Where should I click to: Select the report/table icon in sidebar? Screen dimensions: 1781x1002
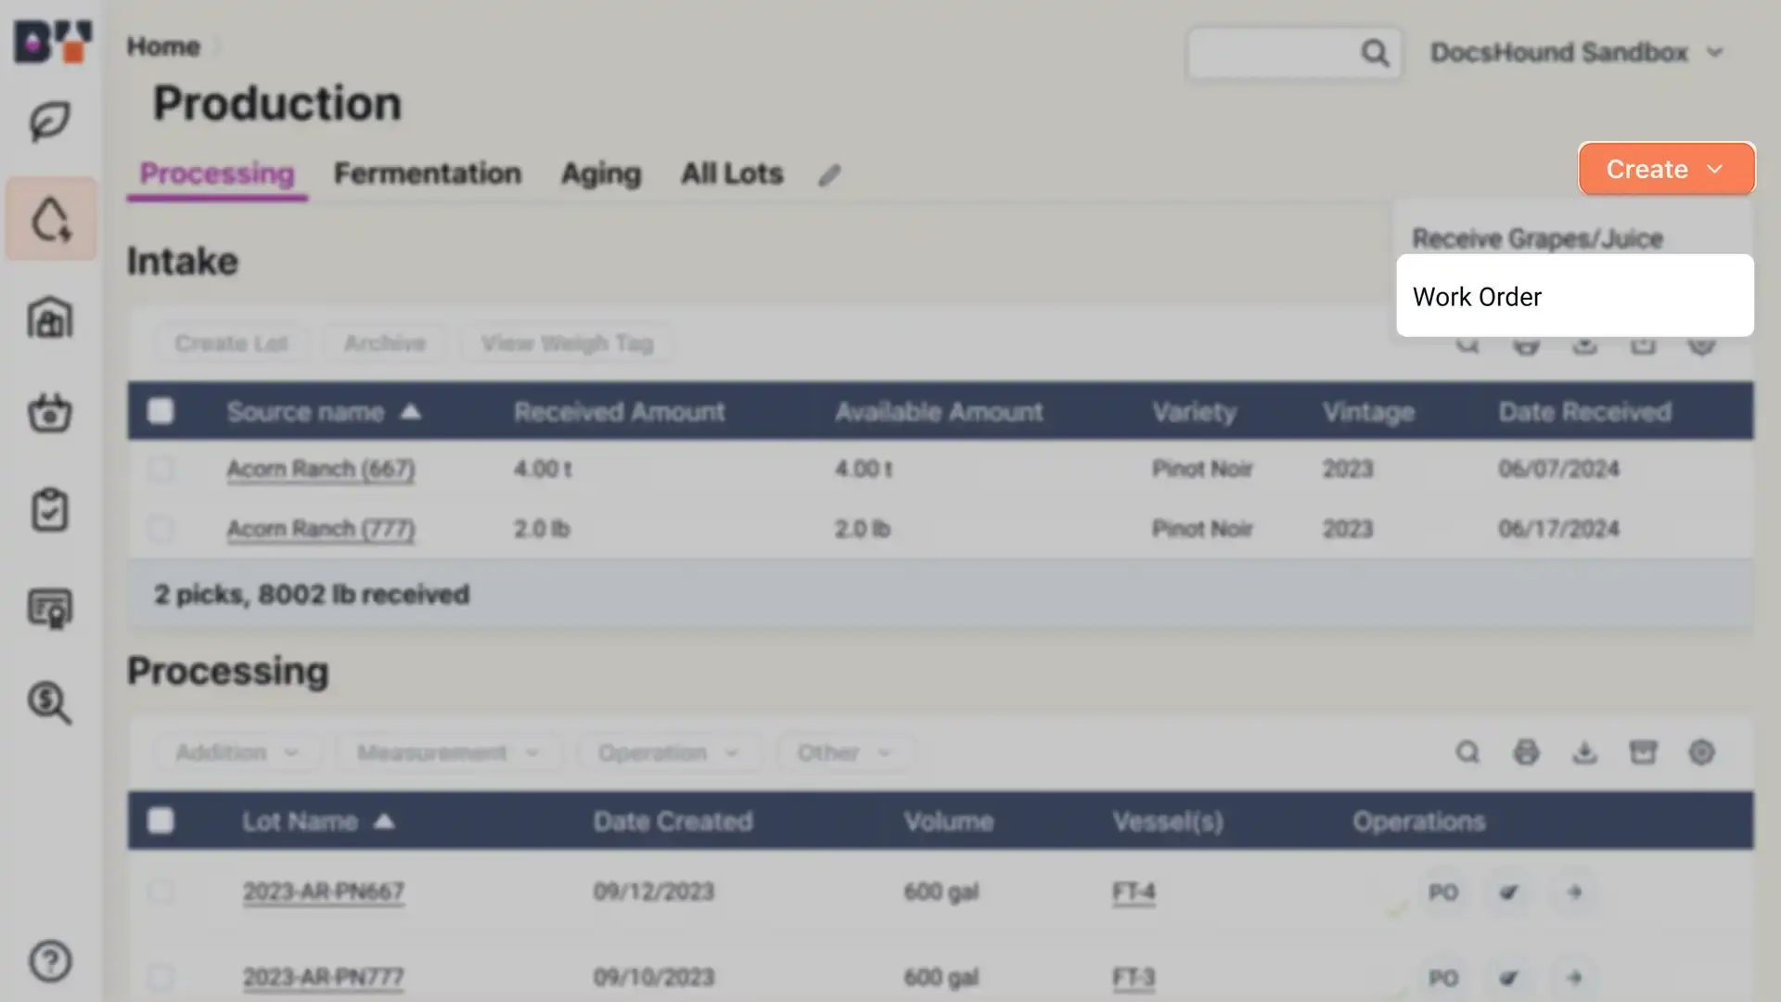pos(49,608)
